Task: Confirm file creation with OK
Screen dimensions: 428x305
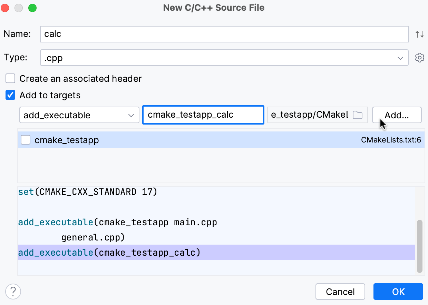Action: pos(398,292)
